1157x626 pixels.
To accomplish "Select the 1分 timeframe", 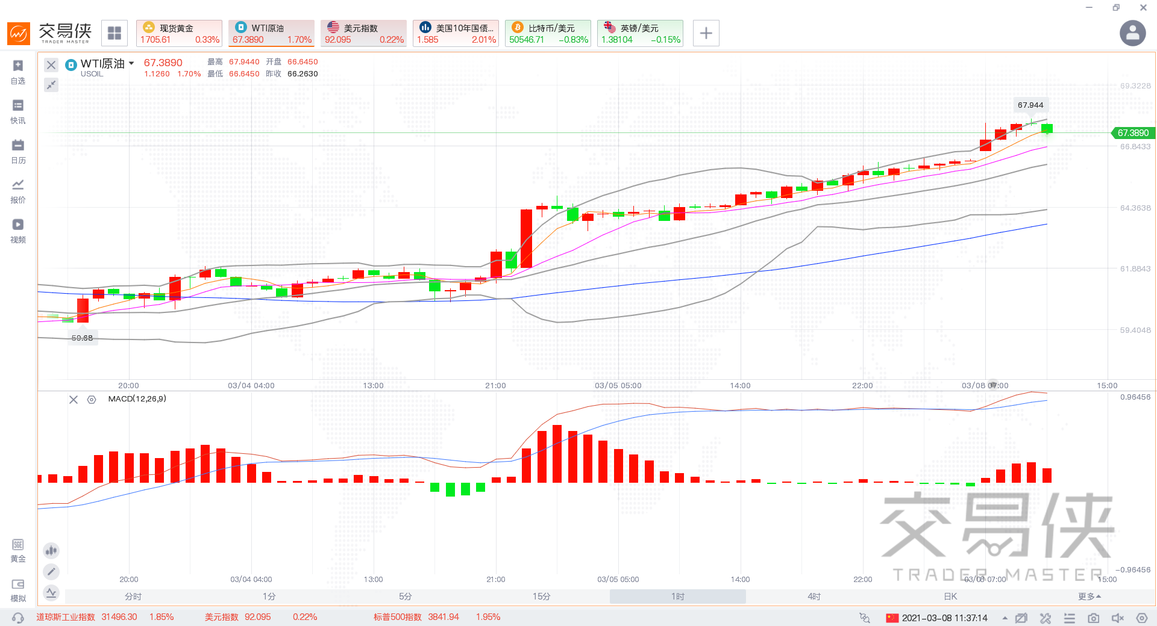I will [x=269, y=597].
